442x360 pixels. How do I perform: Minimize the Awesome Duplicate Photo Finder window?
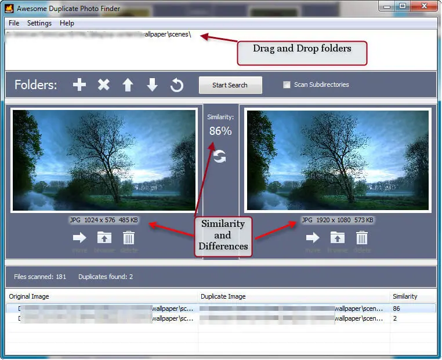(x=387, y=6)
